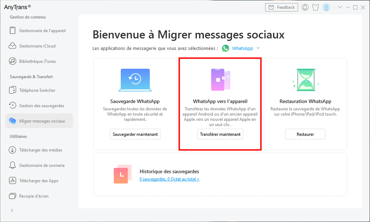Screen dimensions: 370x222
Task: Open the 0 sauvegardes, 0 Octet link
Action: 170,179
